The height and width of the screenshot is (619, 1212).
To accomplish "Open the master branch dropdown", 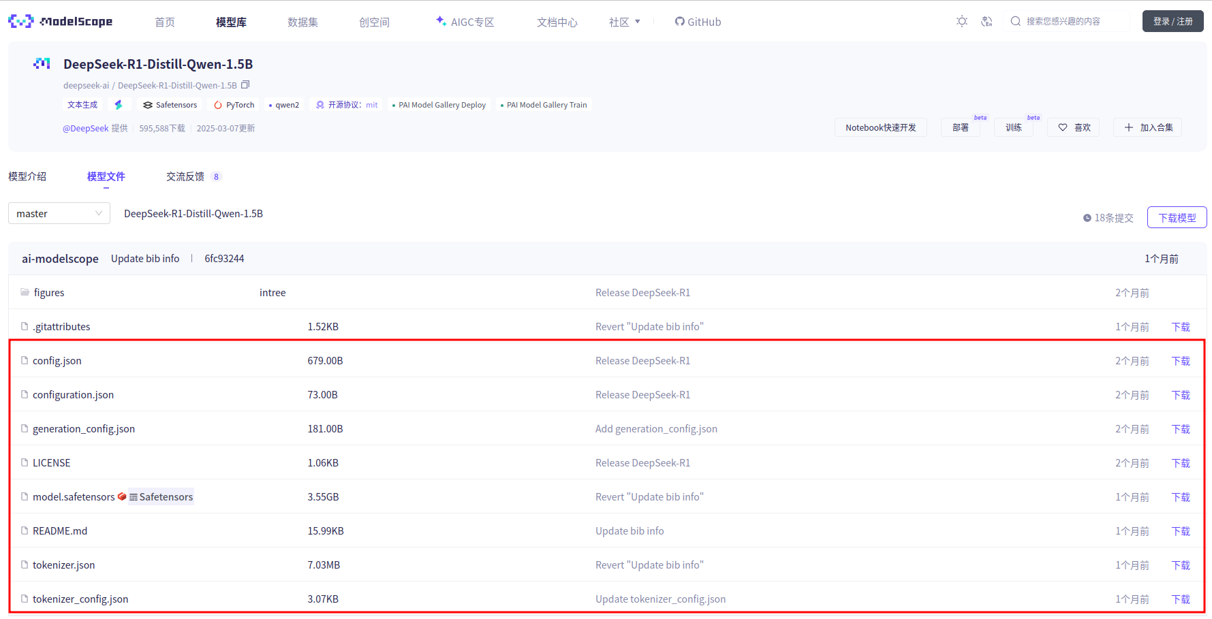I will pyautogui.click(x=59, y=213).
